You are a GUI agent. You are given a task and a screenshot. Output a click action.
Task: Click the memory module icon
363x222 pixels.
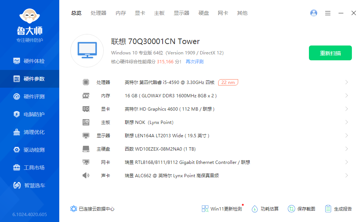pos(86,96)
